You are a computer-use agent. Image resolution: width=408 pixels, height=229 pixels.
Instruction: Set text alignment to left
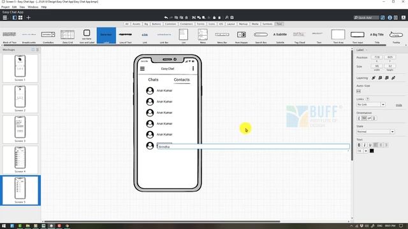coord(375,145)
